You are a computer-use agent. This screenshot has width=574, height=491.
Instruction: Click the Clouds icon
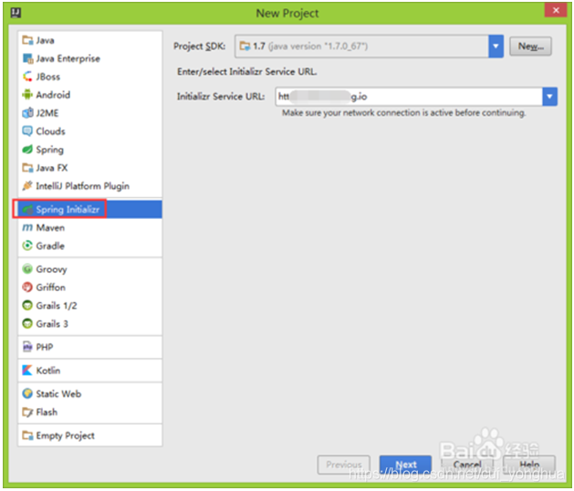click(x=27, y=131)
